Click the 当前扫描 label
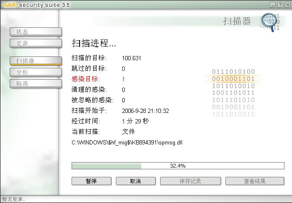This screenshot has height=203, width=292. pos(86,131)
